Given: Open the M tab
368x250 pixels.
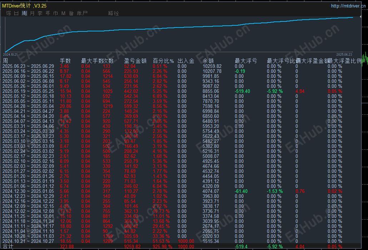Looking at the screenshot, I should click(x=63, y=13).
